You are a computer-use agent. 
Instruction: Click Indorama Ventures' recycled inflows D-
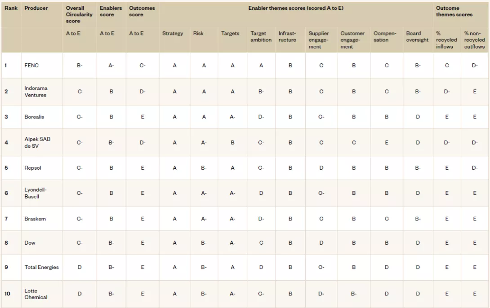(447, 92)
